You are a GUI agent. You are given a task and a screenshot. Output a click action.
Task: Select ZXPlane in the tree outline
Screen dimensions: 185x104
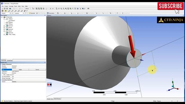point(10,22)
